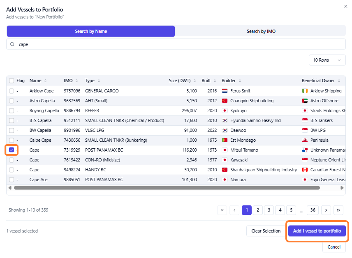Cancel adding vessels
Viewport: 352px width, 258px height.
click(x=334, y=247)
